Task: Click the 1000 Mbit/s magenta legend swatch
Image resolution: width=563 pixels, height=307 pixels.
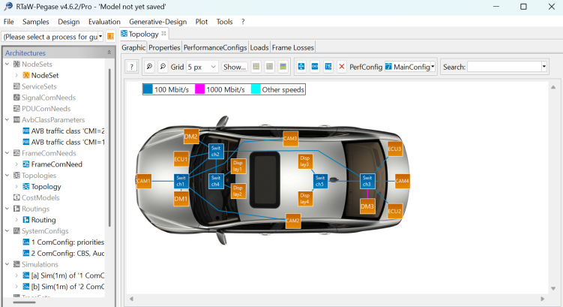Action: (x=200, y=89)
